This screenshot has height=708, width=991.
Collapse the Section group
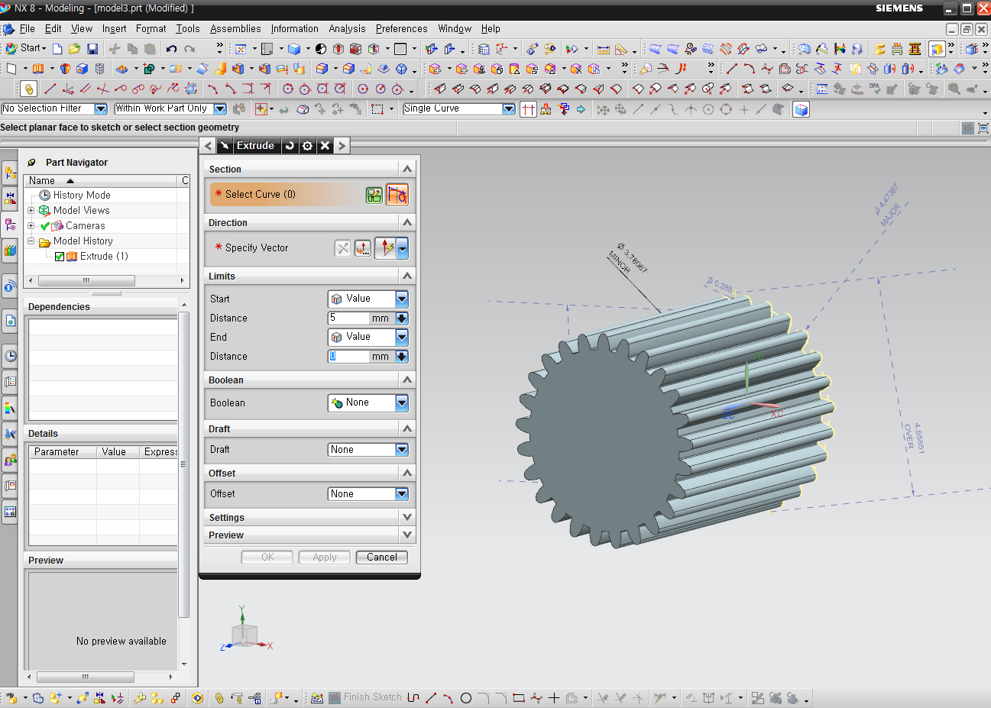click(x=407, y=169)
